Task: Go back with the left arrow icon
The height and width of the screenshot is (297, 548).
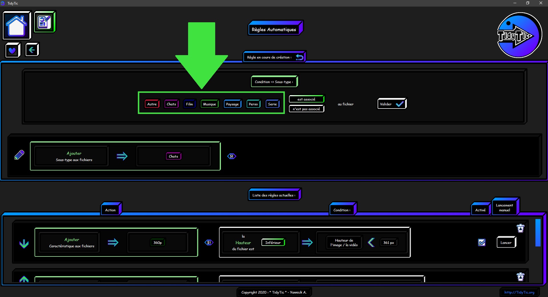Action: (x=32, y=50)
